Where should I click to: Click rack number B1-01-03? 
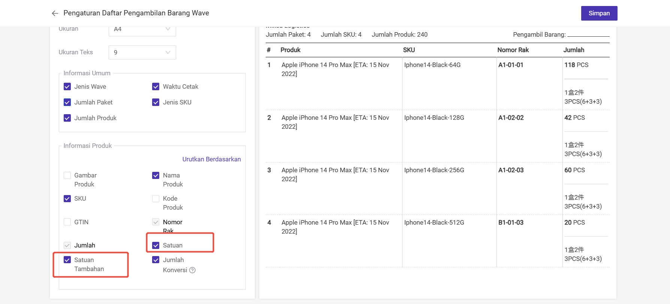pyautogui.click(x=511, y=222)
